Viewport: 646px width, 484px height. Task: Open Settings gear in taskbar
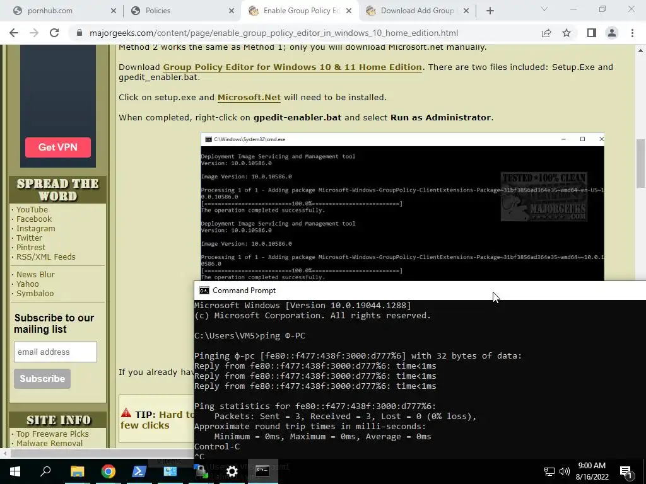click(232, 471)
